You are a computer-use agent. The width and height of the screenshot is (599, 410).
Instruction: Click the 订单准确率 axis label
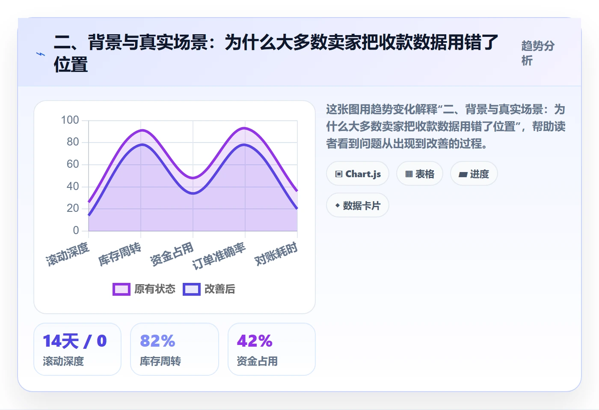pyautogui.click(x=219, y=256)
